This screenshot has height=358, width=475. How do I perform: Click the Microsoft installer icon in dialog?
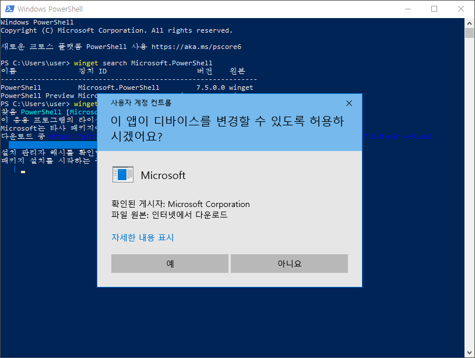(x=123, y=174)
